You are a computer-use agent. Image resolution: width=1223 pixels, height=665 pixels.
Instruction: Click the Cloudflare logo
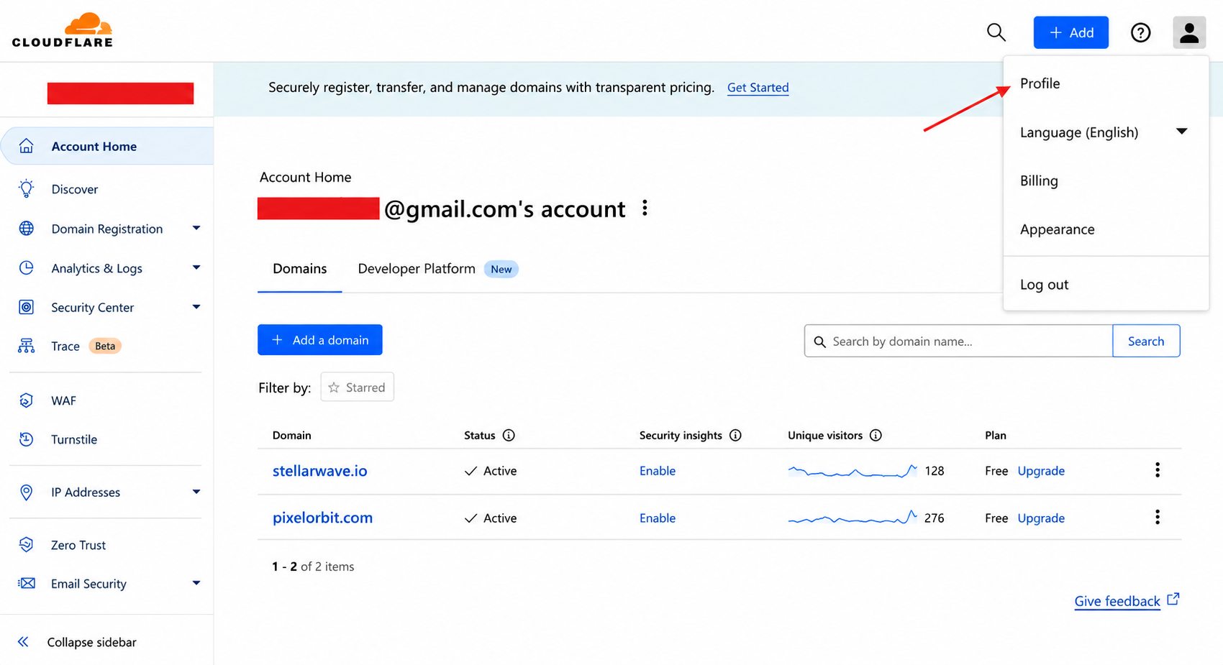(63, 30)
